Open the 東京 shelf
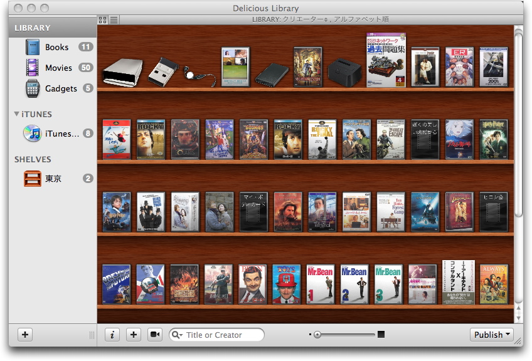 click(x=53, y=178)
